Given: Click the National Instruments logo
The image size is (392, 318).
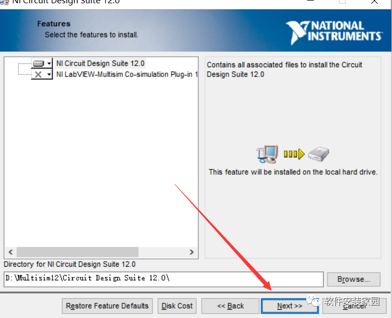Looking at the screenshot, I should 334,32.
